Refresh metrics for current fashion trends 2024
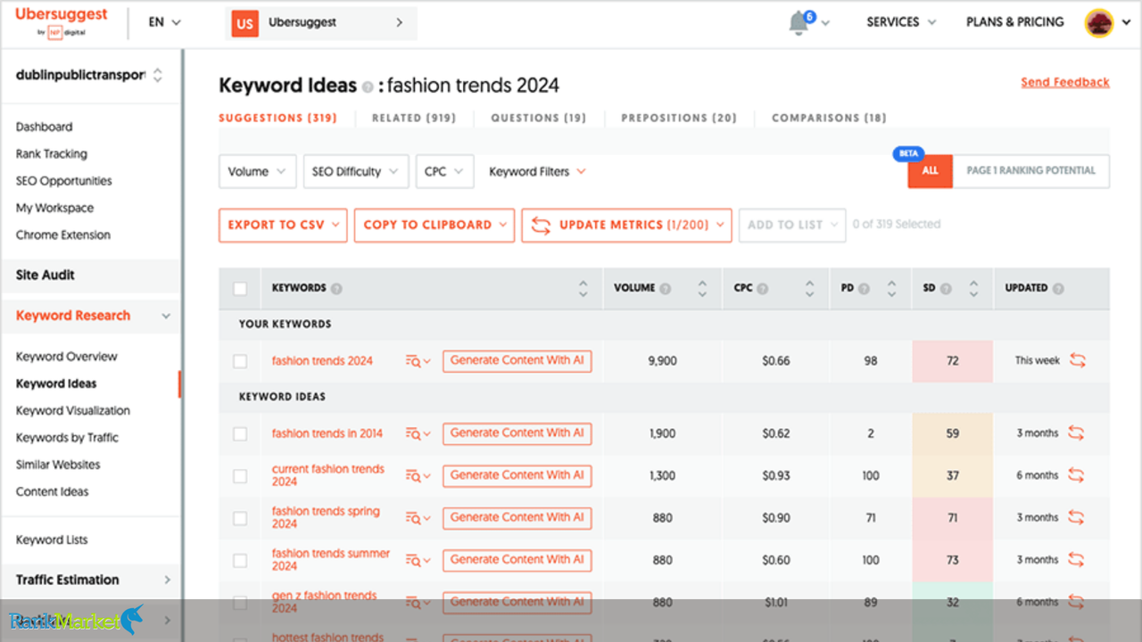 click(x=1076, y=475)
